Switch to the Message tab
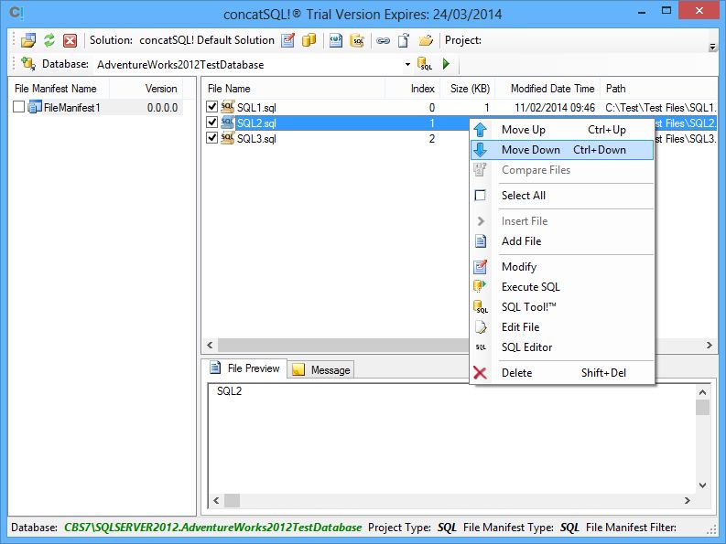Viewport: 726px width, 544px height. pos(320,369)
